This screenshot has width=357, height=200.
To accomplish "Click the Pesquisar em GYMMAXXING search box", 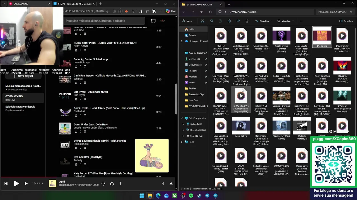I will tap(336, 12).
